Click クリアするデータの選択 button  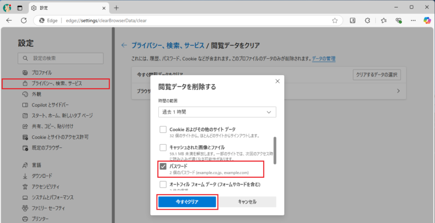(377, 75)
